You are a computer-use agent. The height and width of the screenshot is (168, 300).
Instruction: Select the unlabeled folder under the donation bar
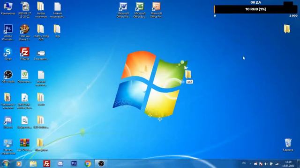point(287,29)
